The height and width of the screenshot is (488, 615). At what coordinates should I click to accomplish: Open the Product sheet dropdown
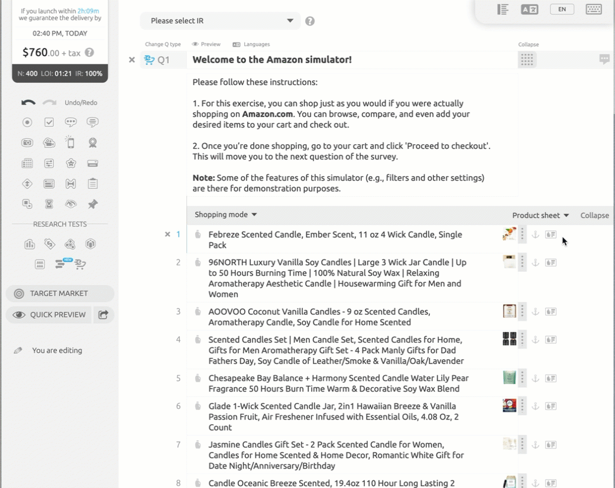pos(540,216)
